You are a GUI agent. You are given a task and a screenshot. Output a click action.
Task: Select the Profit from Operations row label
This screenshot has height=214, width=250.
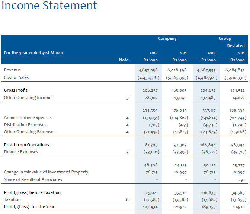[x=26, y=145]
